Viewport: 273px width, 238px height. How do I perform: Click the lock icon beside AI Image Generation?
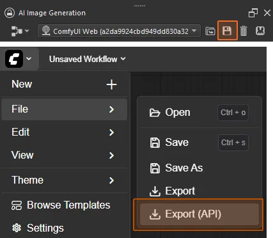tap(10, 13)
